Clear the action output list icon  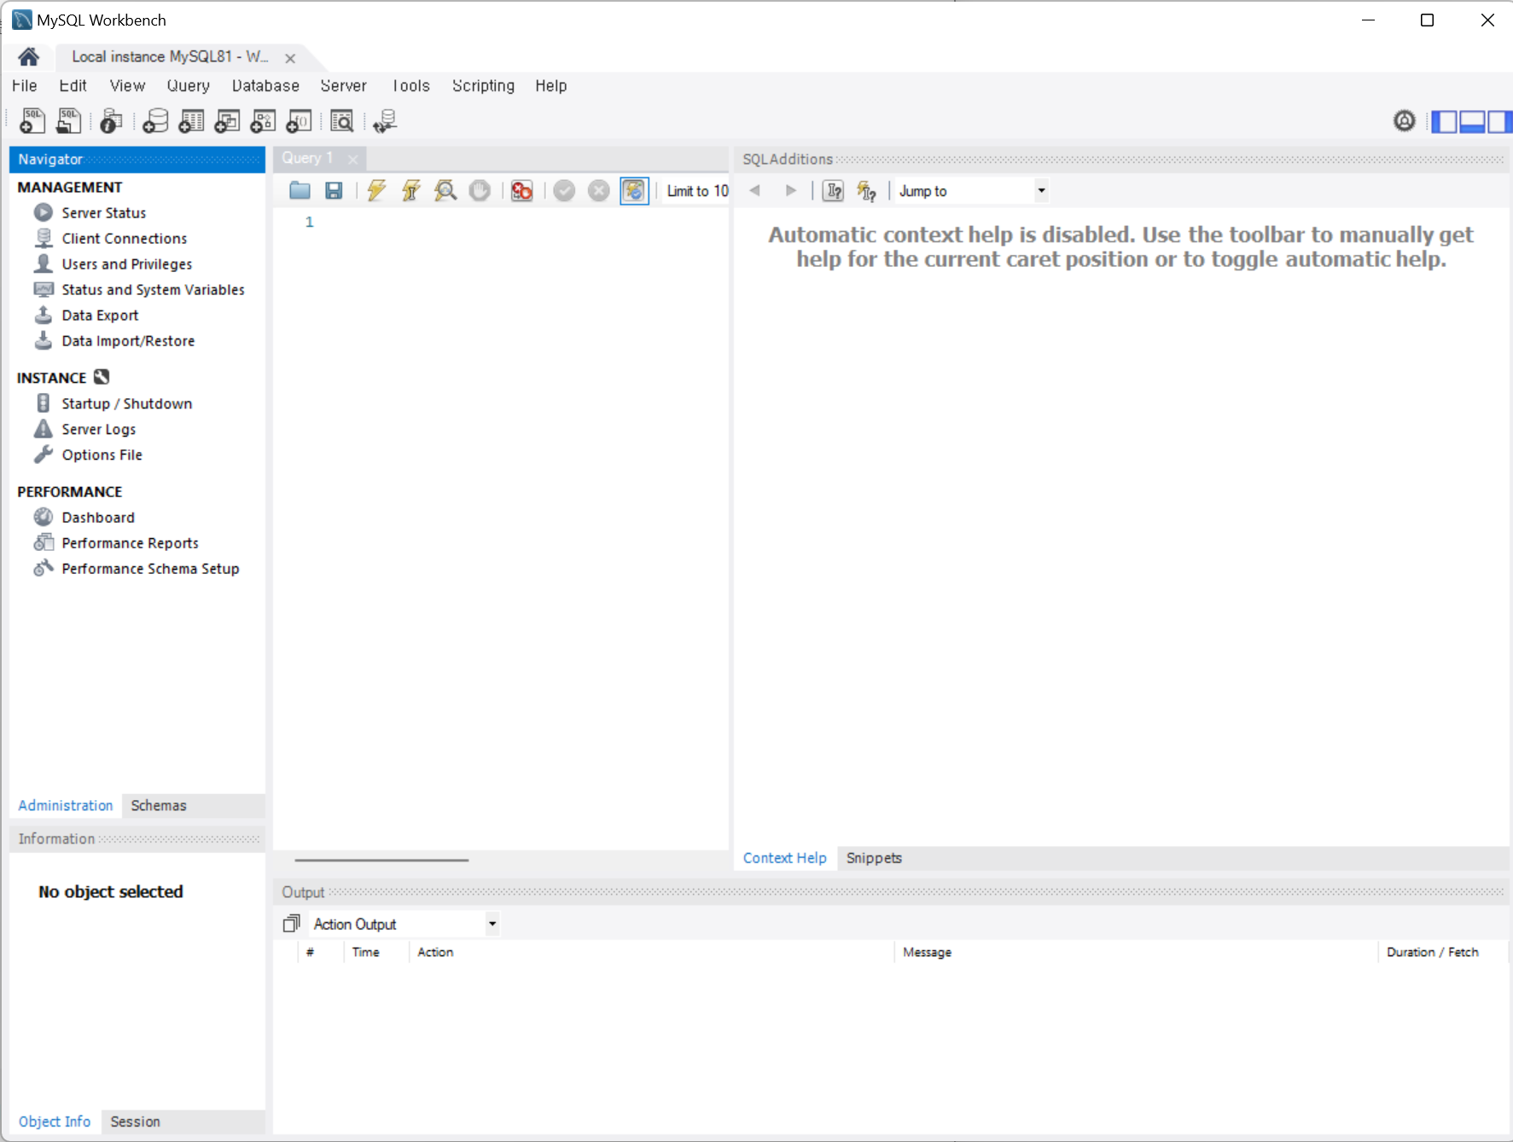coord(292,924)
